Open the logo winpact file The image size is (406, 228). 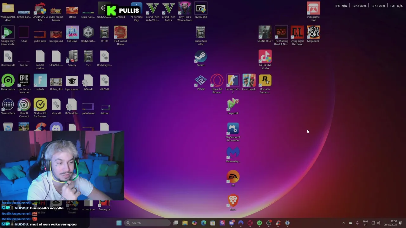(x=72, y=82)
